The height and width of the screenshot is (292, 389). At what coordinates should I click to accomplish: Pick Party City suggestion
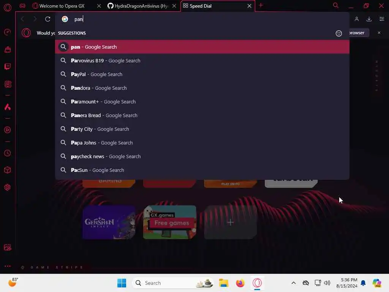tap(202, 129)
